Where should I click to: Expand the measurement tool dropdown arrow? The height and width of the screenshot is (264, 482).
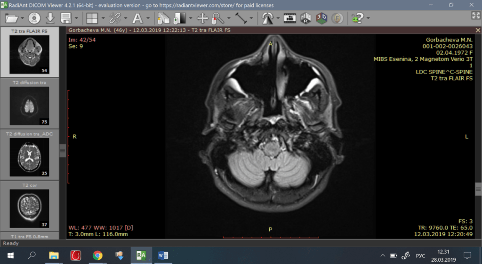(x=251, y=18)
